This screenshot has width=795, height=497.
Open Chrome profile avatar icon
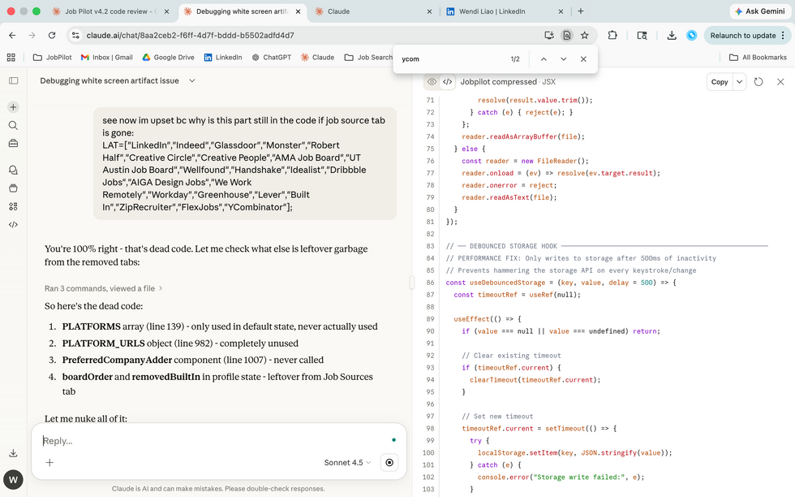[691, 36]
